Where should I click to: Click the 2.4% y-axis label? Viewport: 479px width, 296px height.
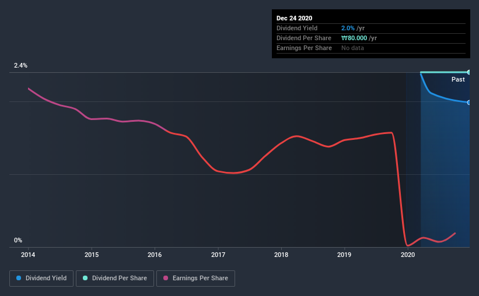coord(20,65)
